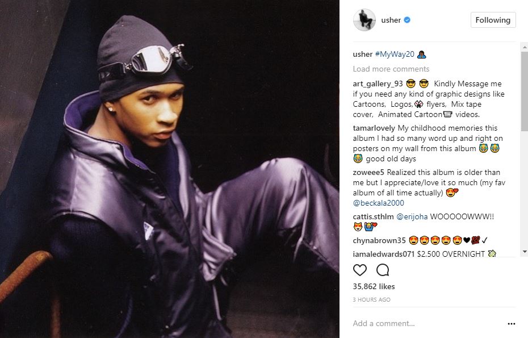Like the post with the heart icon
The height and width of the screenshot is (338, 528).
click(359, 270)
